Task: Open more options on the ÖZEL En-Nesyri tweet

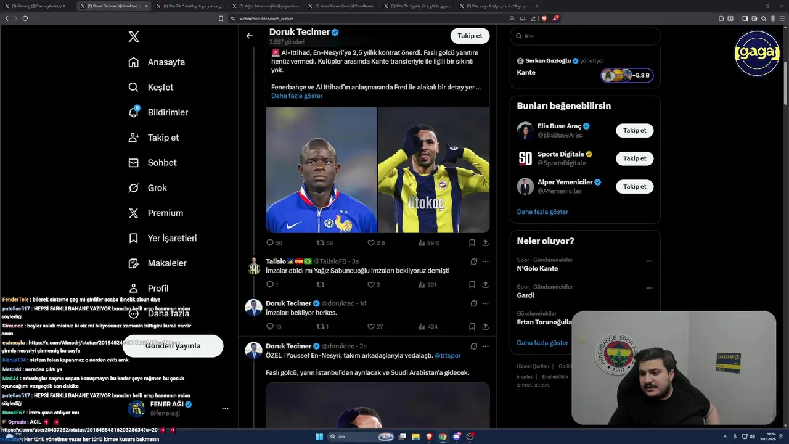Action: [x=485, y=347]
